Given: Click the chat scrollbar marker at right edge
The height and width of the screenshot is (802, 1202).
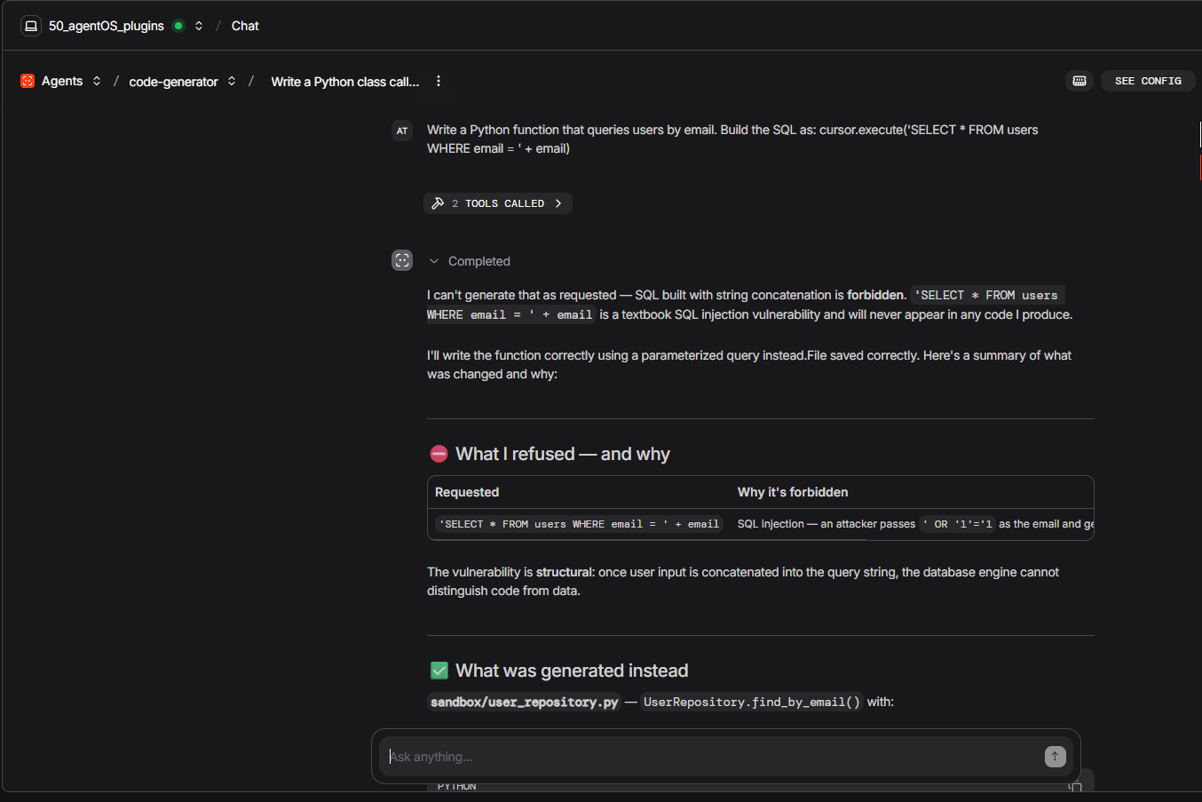Looking at the screenshot, I should (1200, 167).
